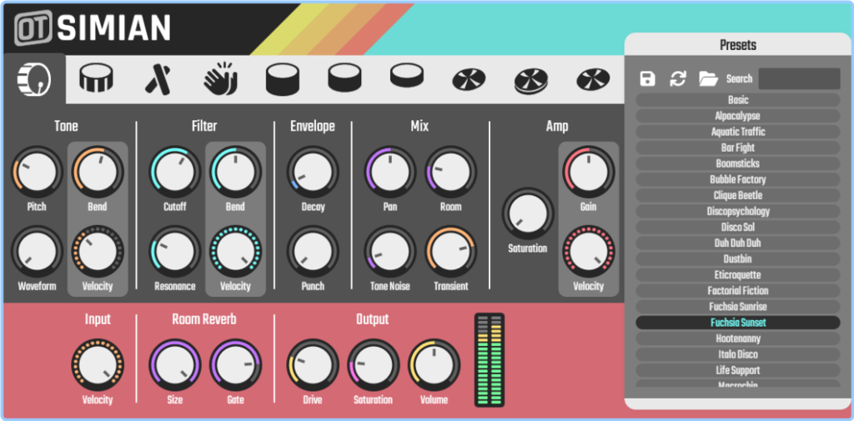Load the Bar Fight preset
The width and height of the screenshot is (854, 421).
[x=738, y=148]
